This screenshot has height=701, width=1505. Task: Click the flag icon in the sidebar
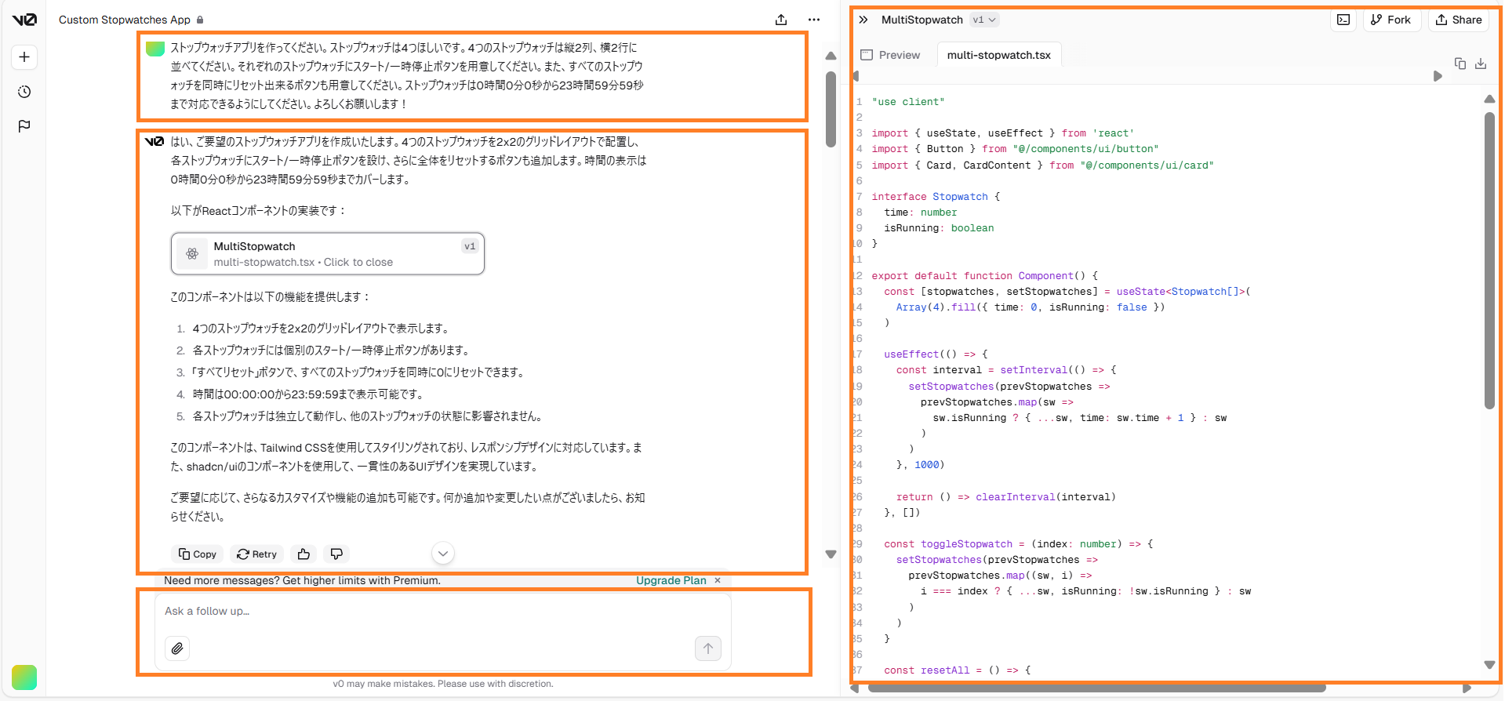24,125
